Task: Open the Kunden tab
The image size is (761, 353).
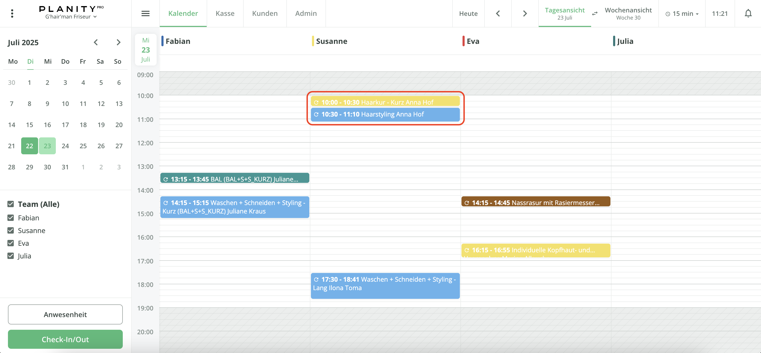Action: [265, 13]
